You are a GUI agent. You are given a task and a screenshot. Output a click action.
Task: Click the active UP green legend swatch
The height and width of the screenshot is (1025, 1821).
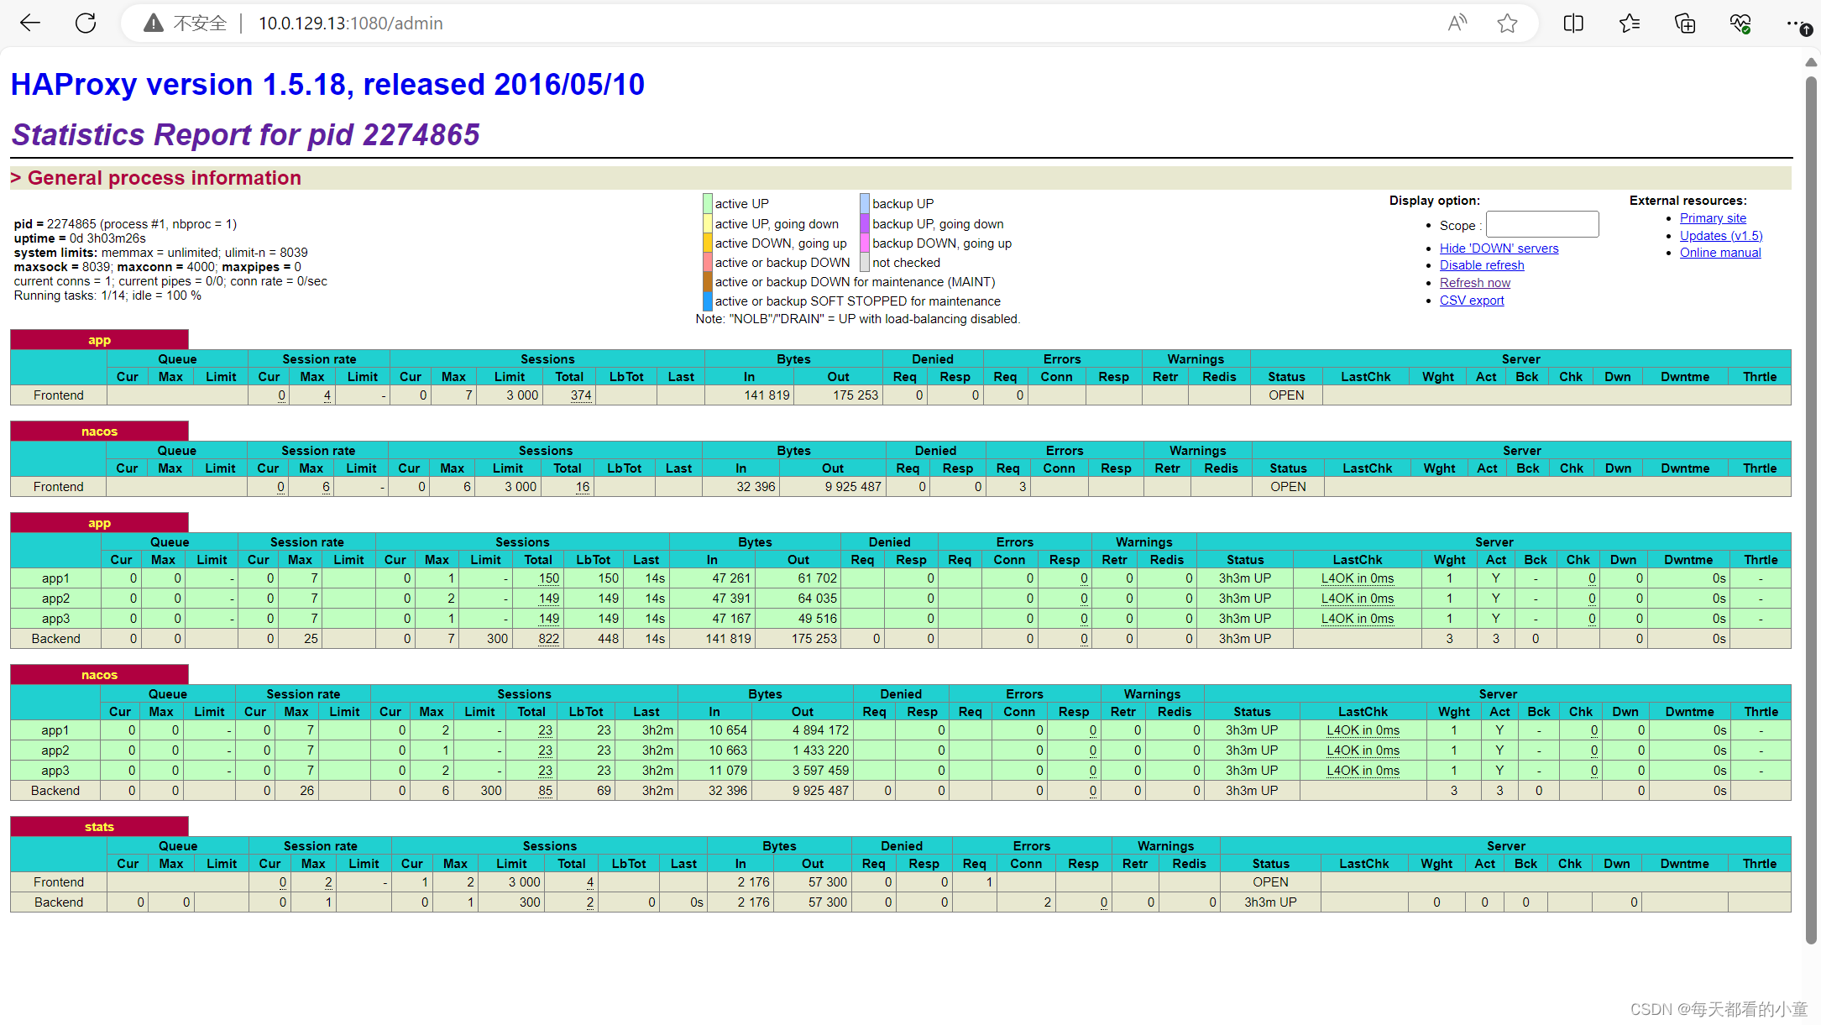(x=708, y=203)
